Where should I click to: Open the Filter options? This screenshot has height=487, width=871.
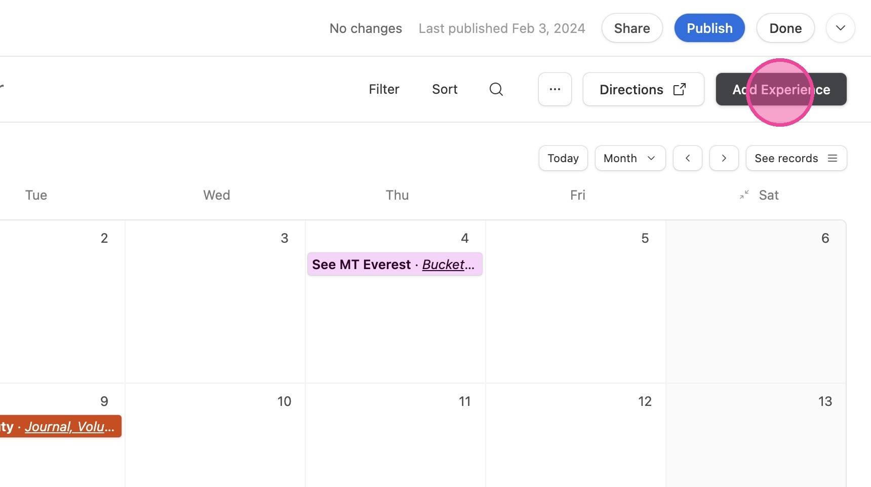(384, 89)
